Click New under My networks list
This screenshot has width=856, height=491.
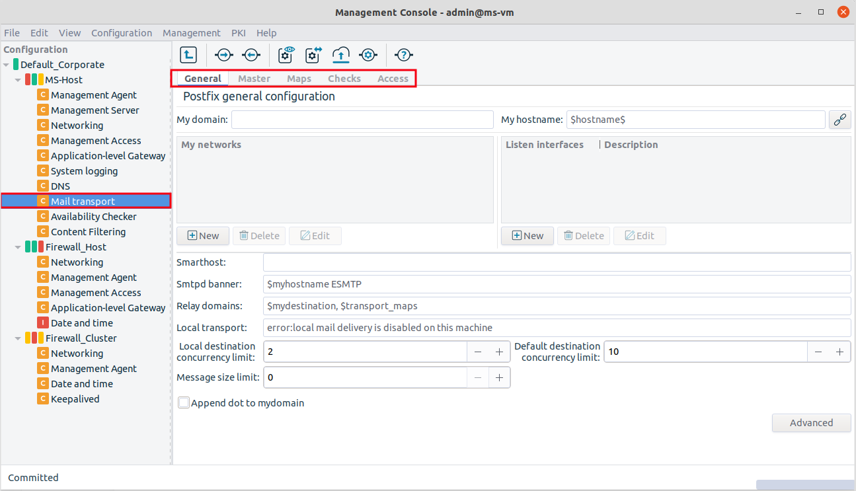[x=203, y=236]
